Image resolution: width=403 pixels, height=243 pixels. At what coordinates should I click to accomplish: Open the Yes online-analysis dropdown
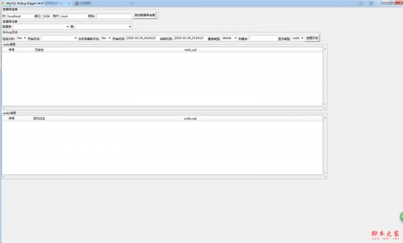pos(21,38)
